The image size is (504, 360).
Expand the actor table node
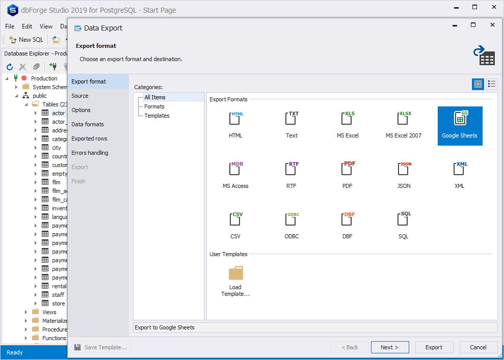[36, 113]
